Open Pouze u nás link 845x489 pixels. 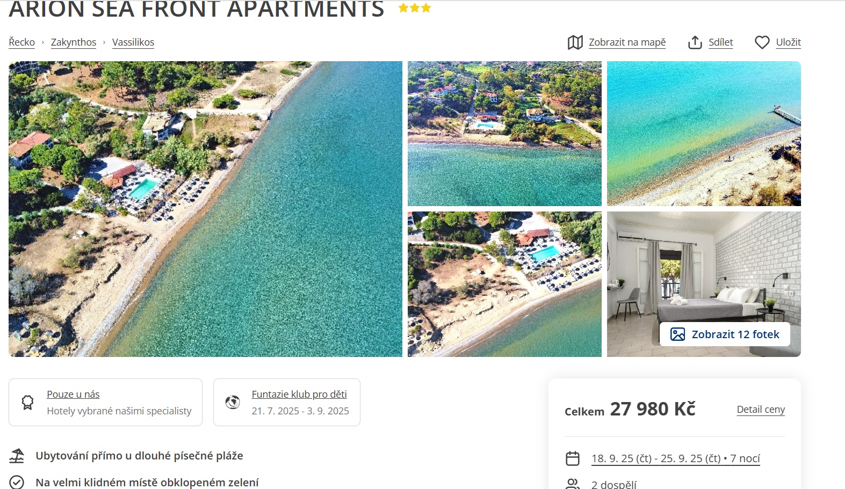point(73,395)
